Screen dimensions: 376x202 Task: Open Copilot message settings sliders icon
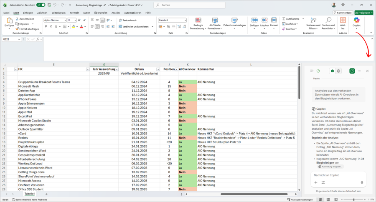(323, 182)
